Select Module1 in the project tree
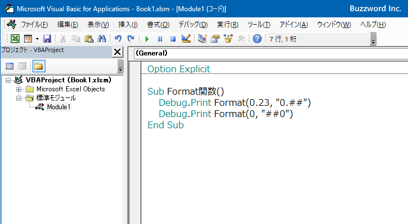Screen dimensions: 408x224 (x=58, y=107)
